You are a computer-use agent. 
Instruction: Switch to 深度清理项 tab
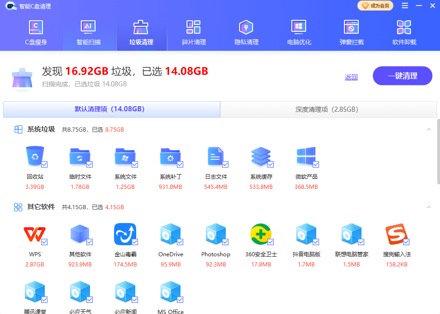point(328,109)
